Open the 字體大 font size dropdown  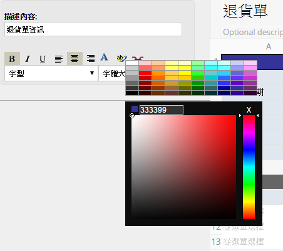pyautogui.click(x=112, y=73)
